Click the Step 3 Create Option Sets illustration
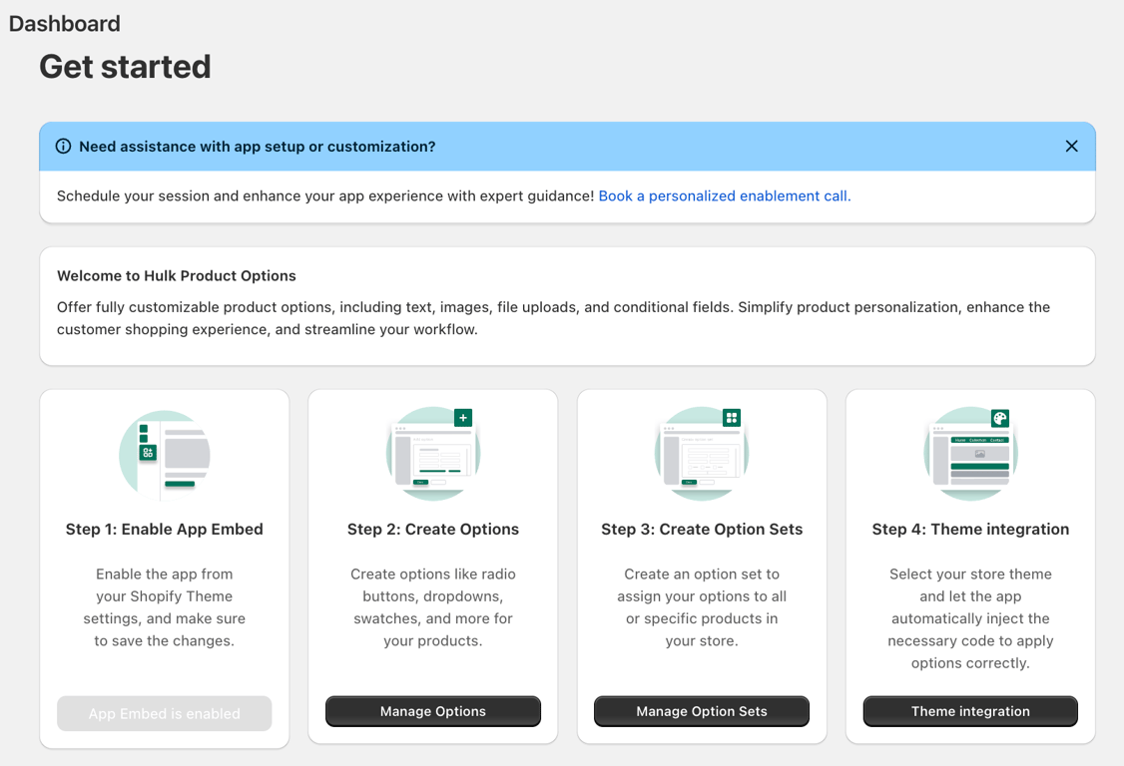1124x766 pixels. pos(702,454)
